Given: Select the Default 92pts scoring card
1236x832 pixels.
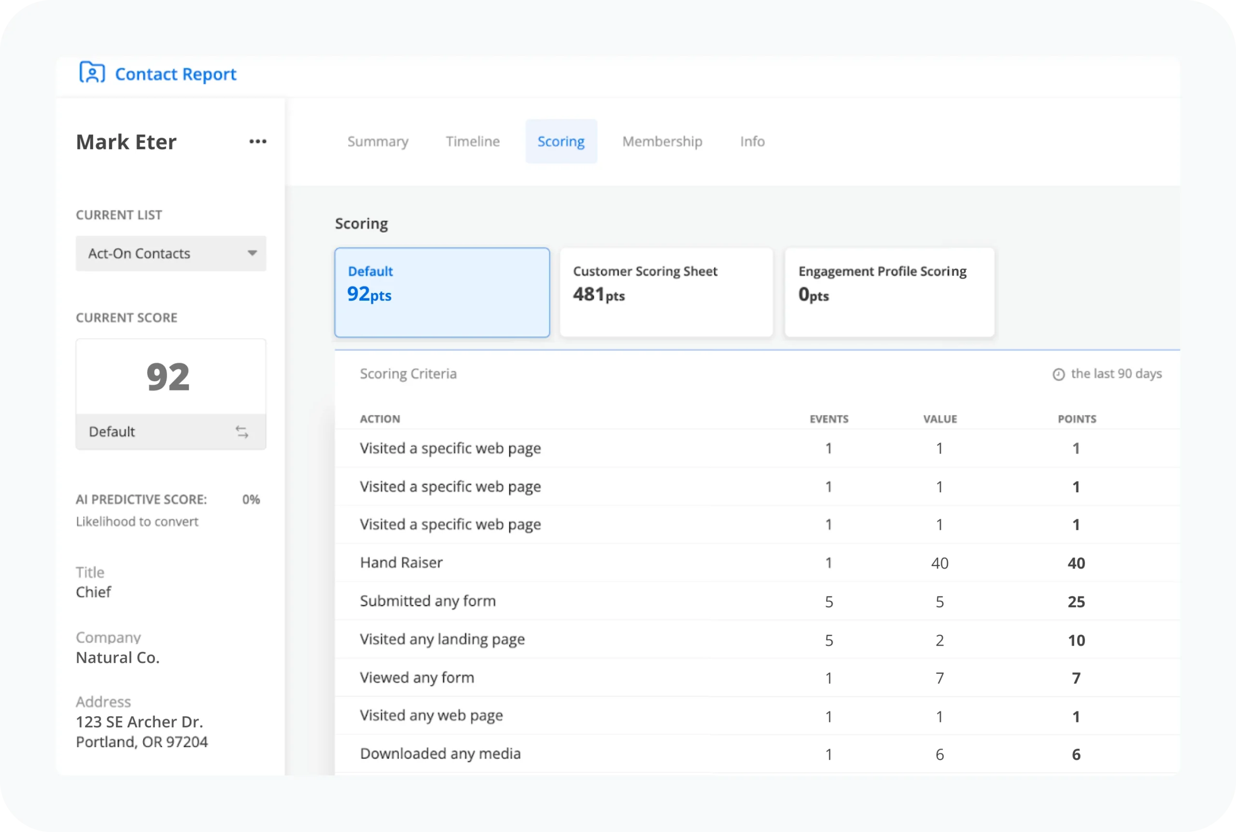Looking at the screenshot, I should [442, 292].
